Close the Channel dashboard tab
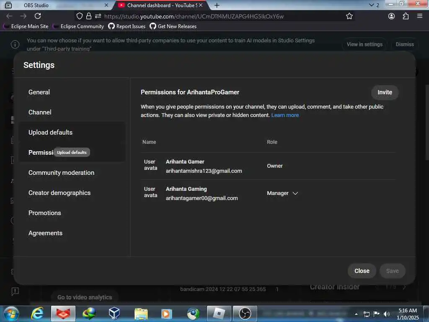 click(201, 5)
